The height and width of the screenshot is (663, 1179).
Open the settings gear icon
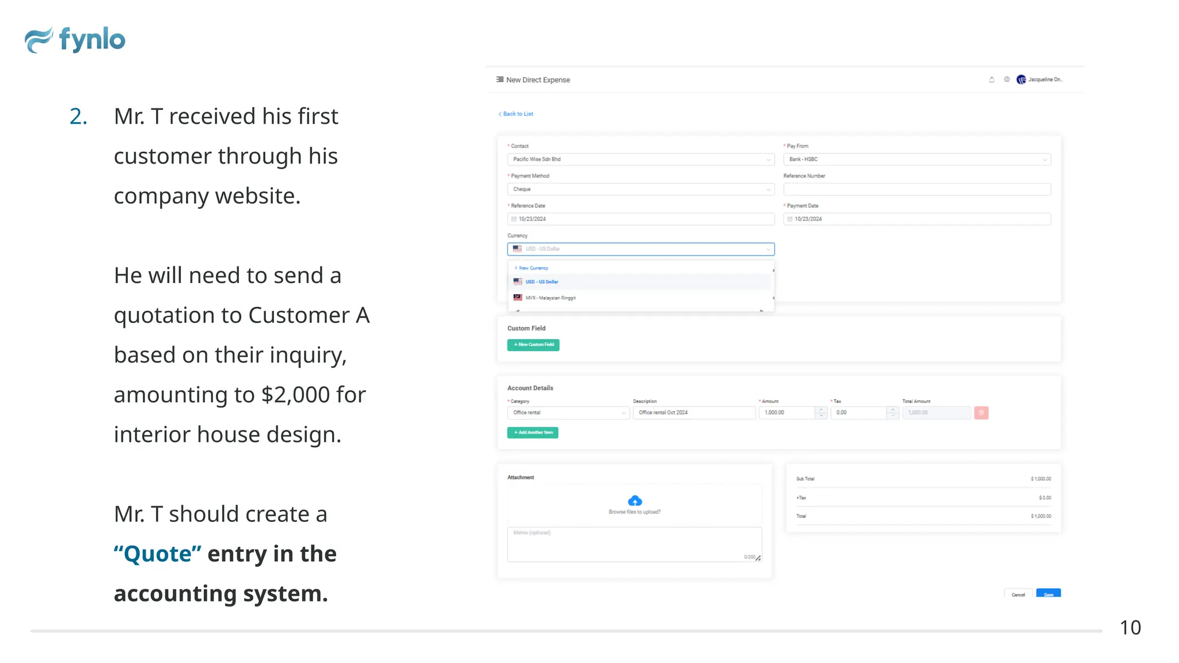coord(1006,79)
